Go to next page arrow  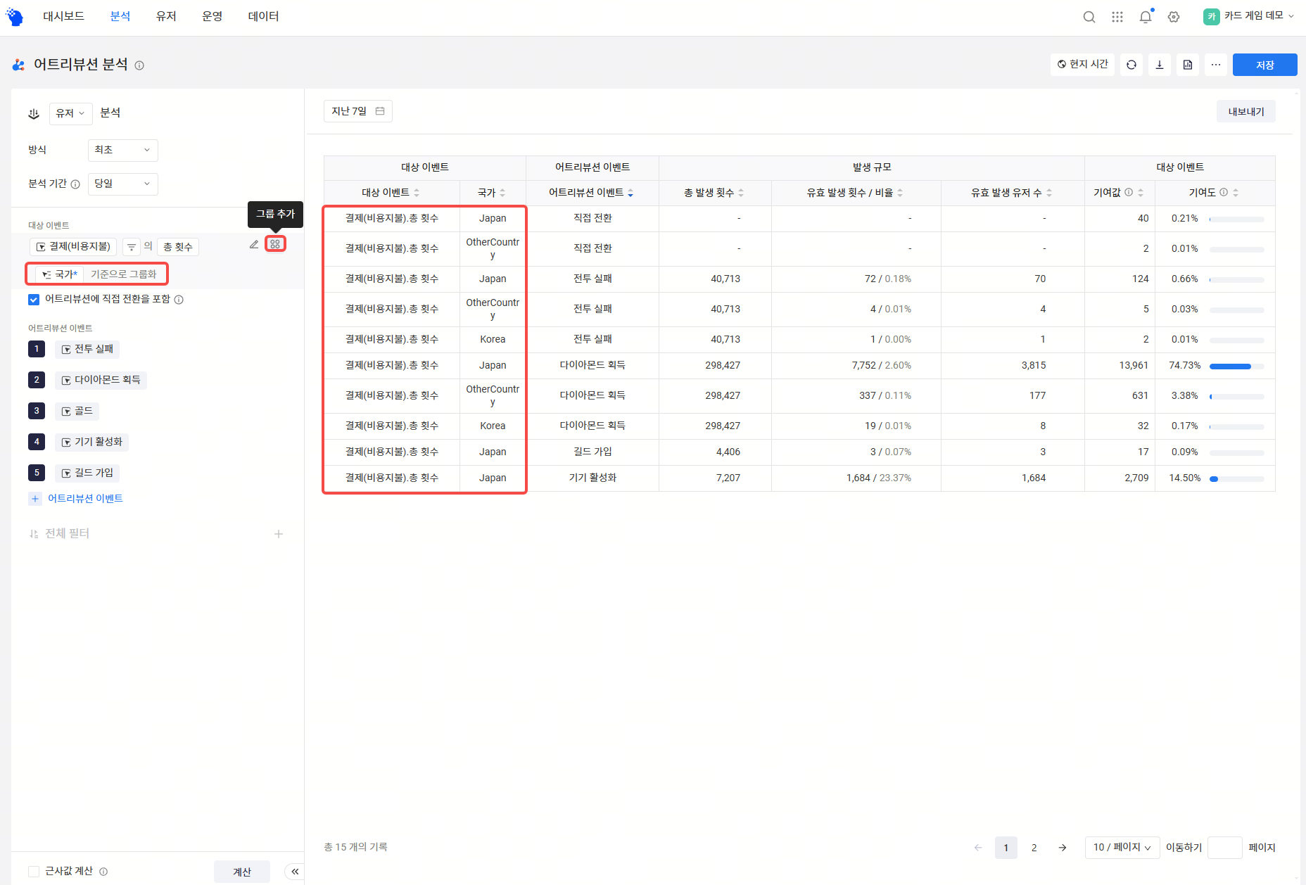click(1063, 848)
